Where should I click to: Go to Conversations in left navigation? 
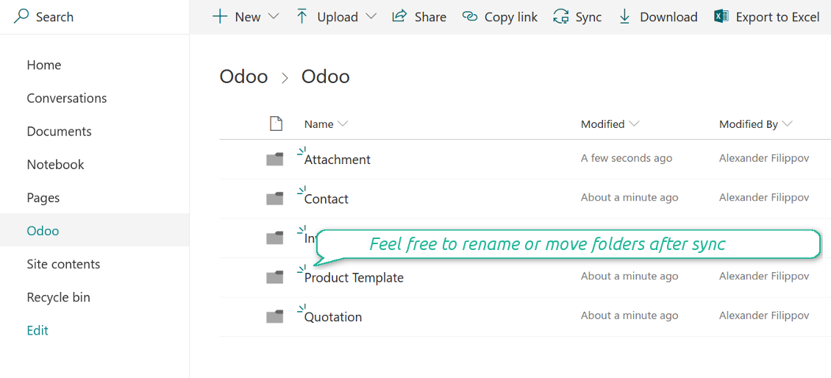point(67,98)
